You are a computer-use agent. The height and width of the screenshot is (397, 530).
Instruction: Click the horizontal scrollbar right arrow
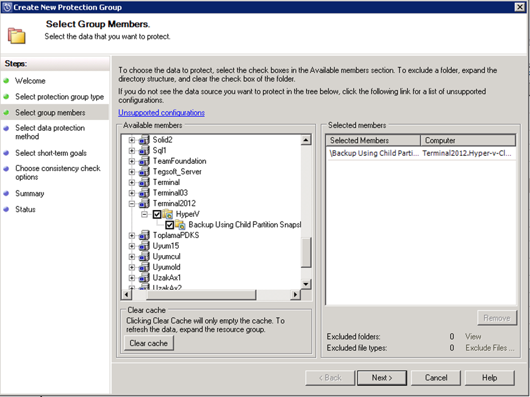click(x=295, y=295)
